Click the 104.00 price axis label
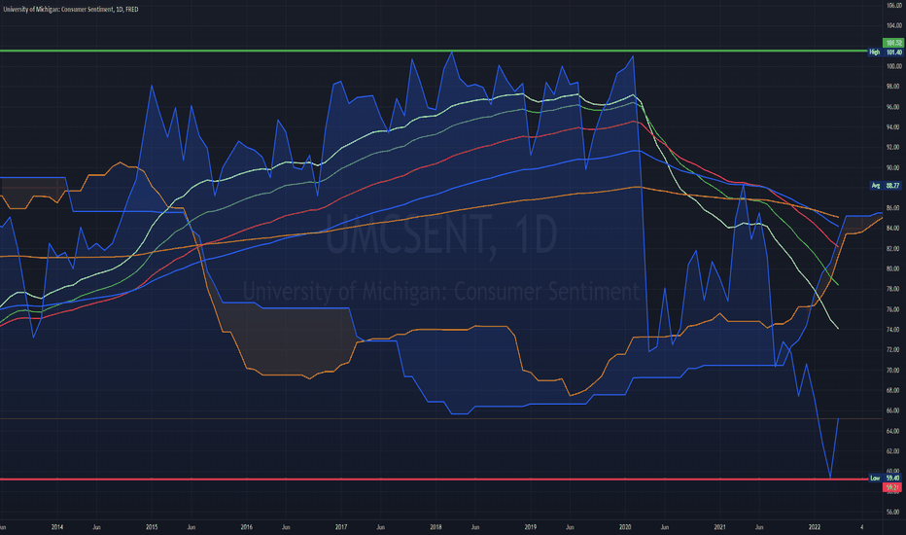Screen dimensions: 906x535 point(894,25)
